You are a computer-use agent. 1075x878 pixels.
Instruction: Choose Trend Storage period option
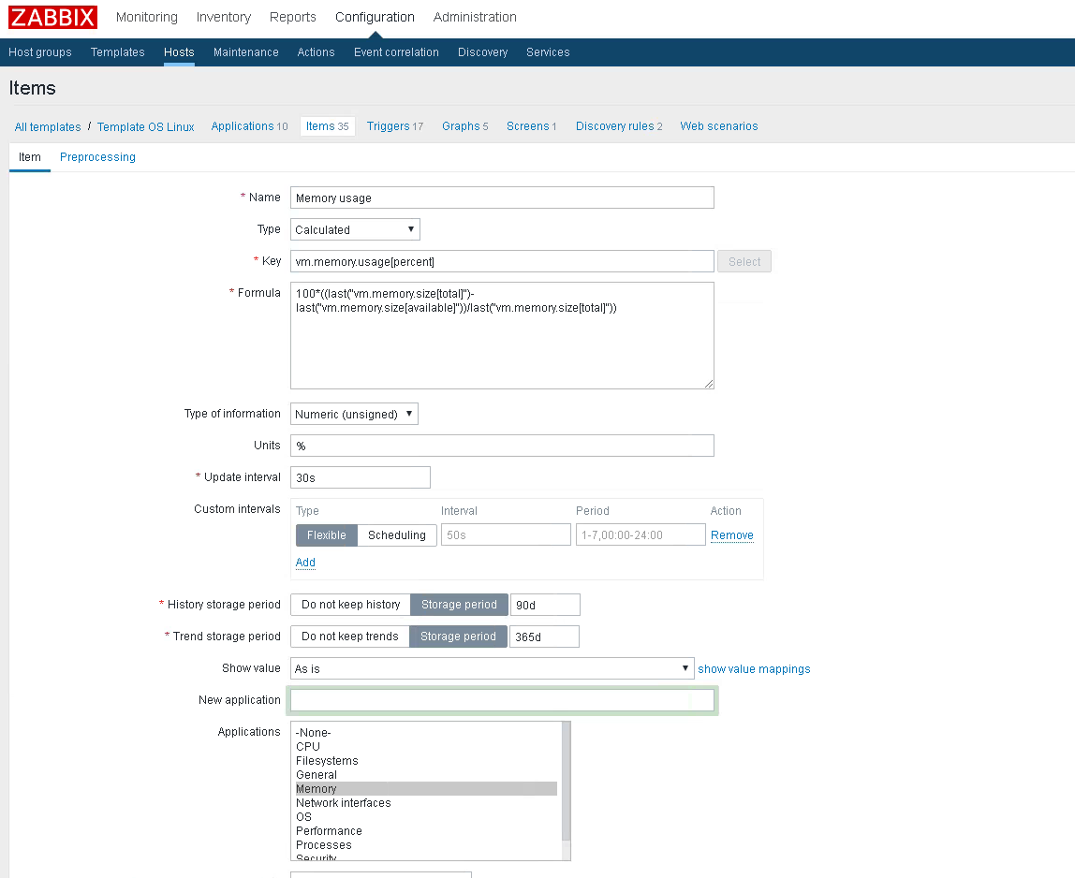[x=458, y=637]
